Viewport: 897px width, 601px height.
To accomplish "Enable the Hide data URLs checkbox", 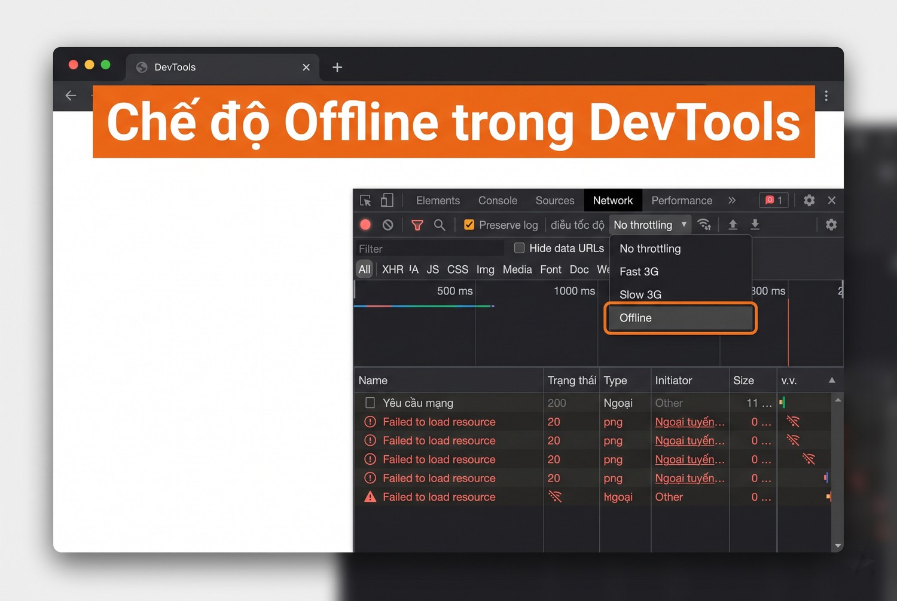I will coord(519,247).
